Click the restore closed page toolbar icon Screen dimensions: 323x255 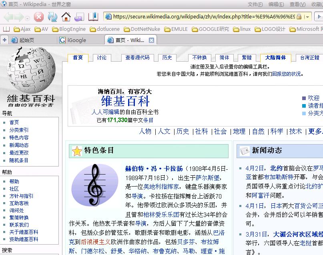coord(79,17)
